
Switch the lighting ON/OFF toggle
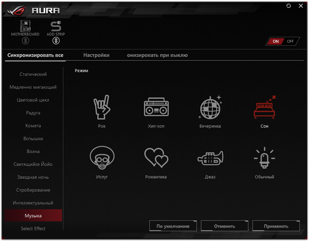[282, 41]
